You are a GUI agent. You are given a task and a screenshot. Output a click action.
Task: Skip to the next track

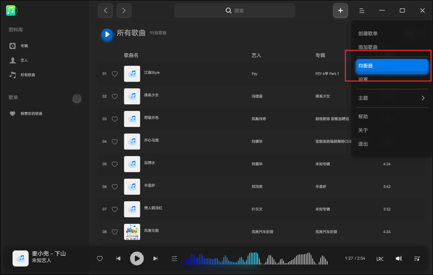click(x=156, y=258)
